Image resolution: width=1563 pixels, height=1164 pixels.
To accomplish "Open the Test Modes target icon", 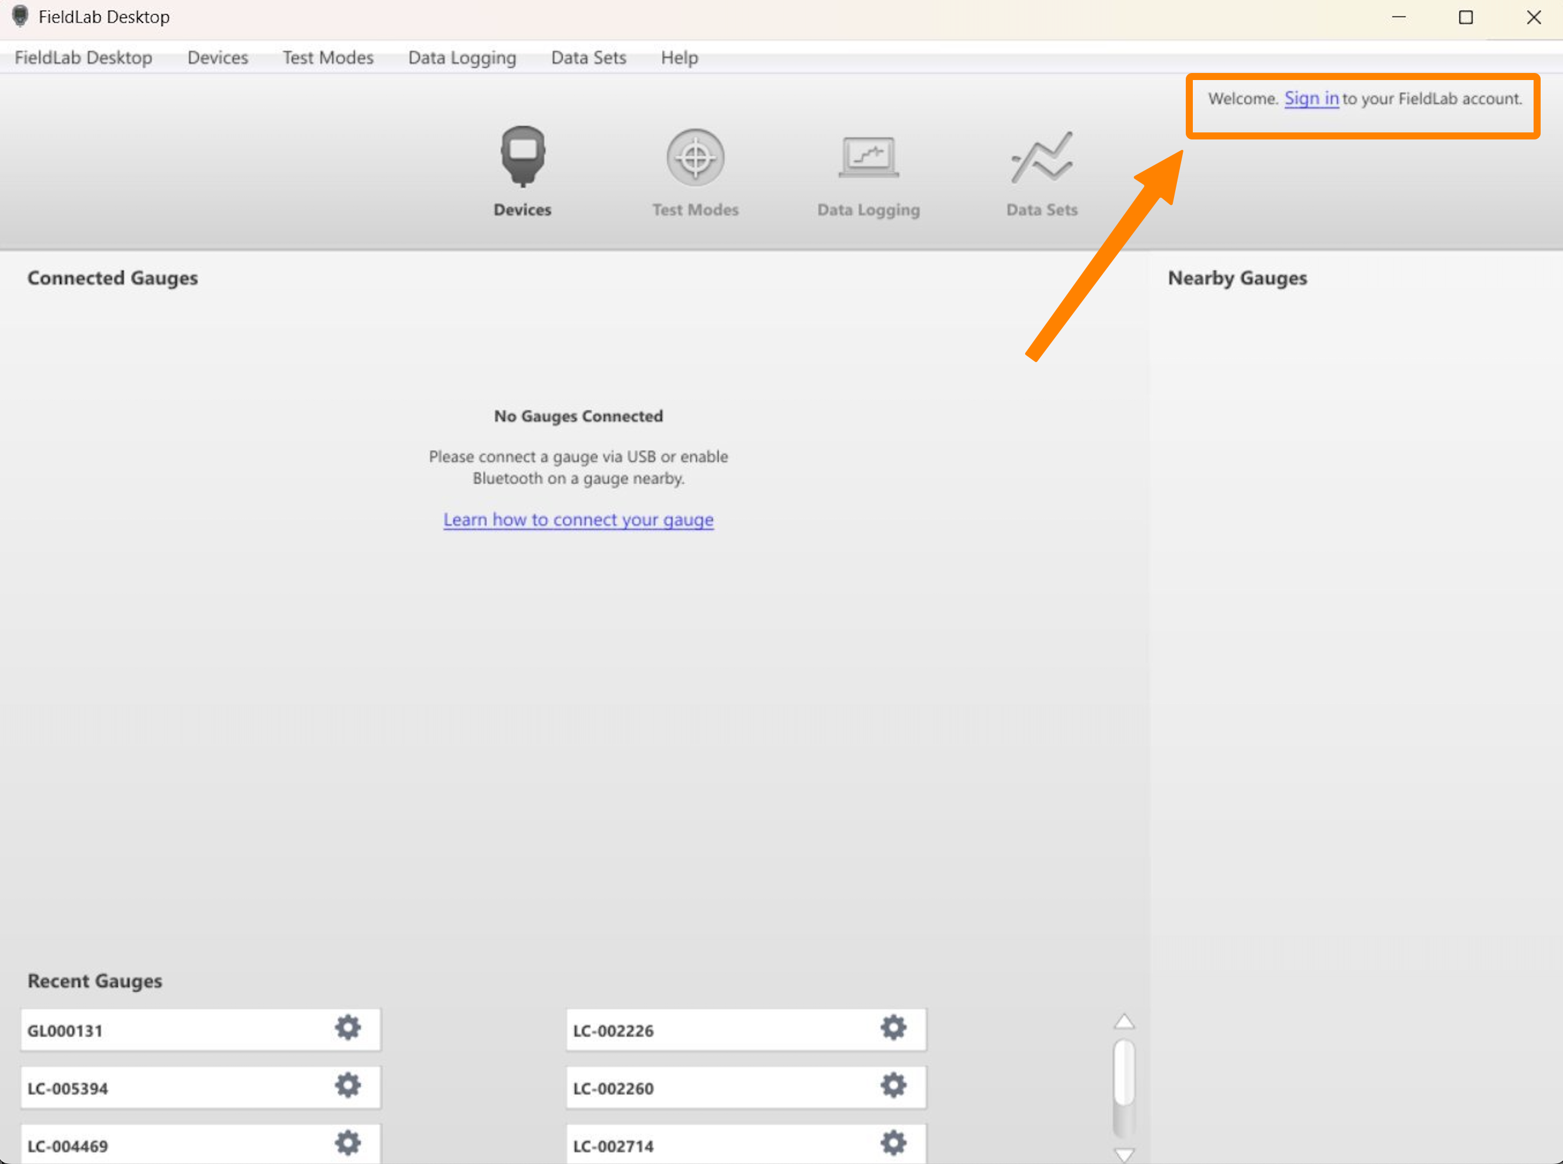I will (x=695, y=157).
